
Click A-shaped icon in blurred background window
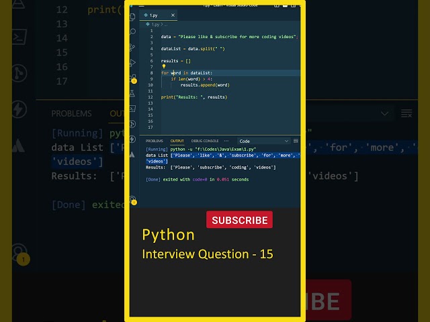[x=19, y=145]
